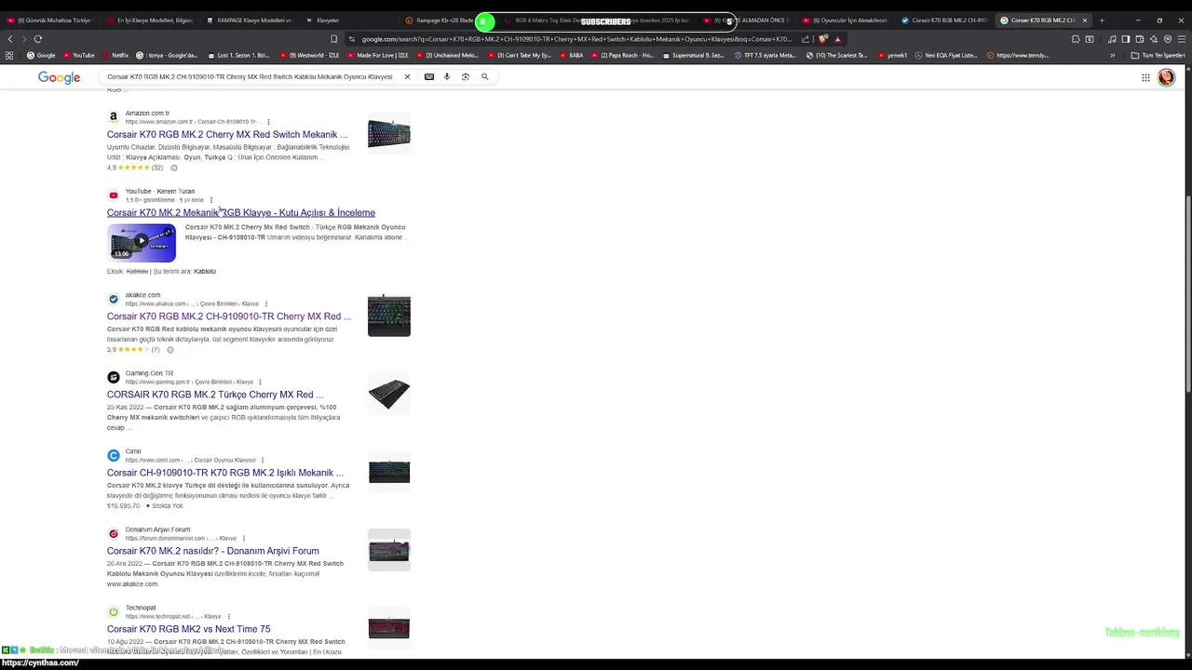Screen dimensions: 1192x670
Task: Open the Google apps grid
Action: (1145, 77)
